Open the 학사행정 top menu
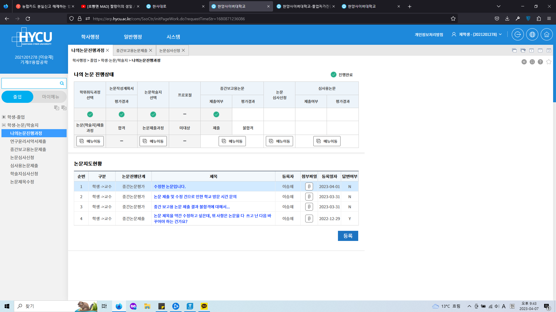Viewport: 556px width, 312px height. pos(90,37)
